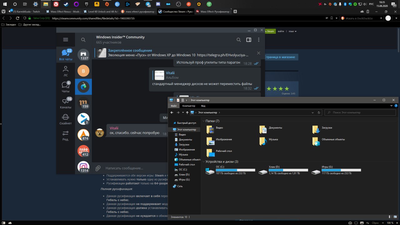Open Telegram chat three-dot options menu
The image size is (400, 225).
259,40
